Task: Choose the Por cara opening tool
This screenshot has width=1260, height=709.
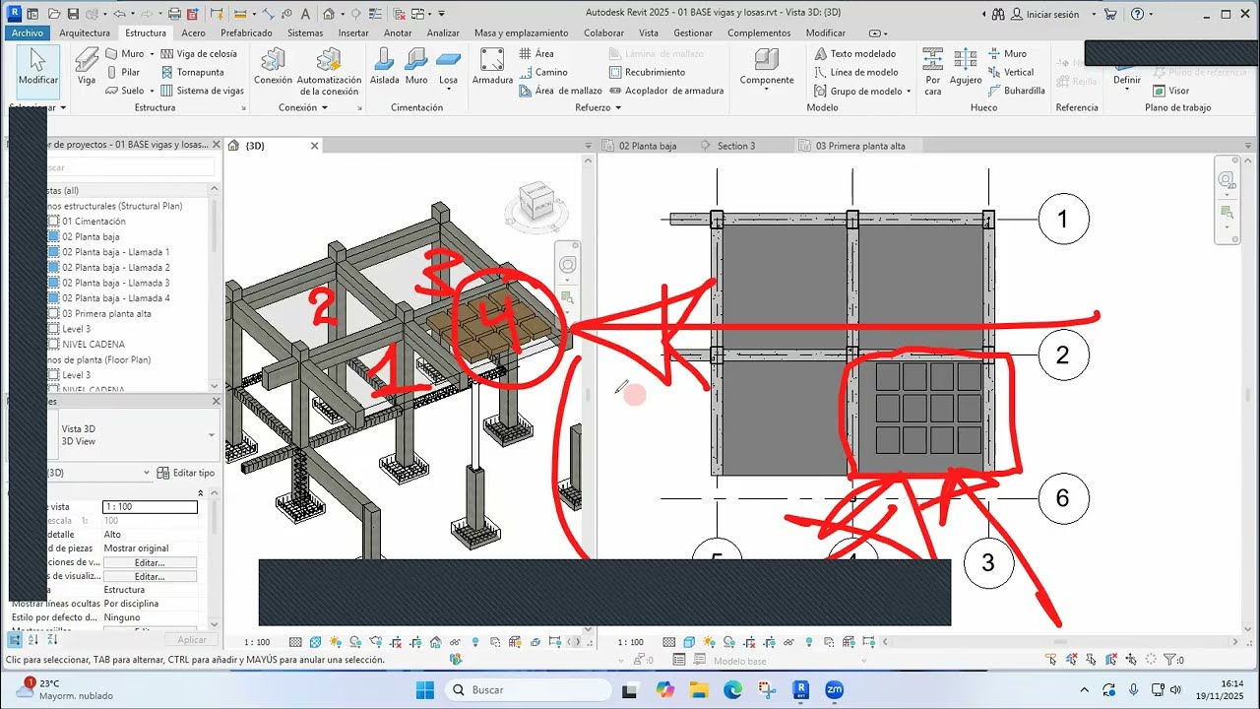Action: [x=933, y=70]
